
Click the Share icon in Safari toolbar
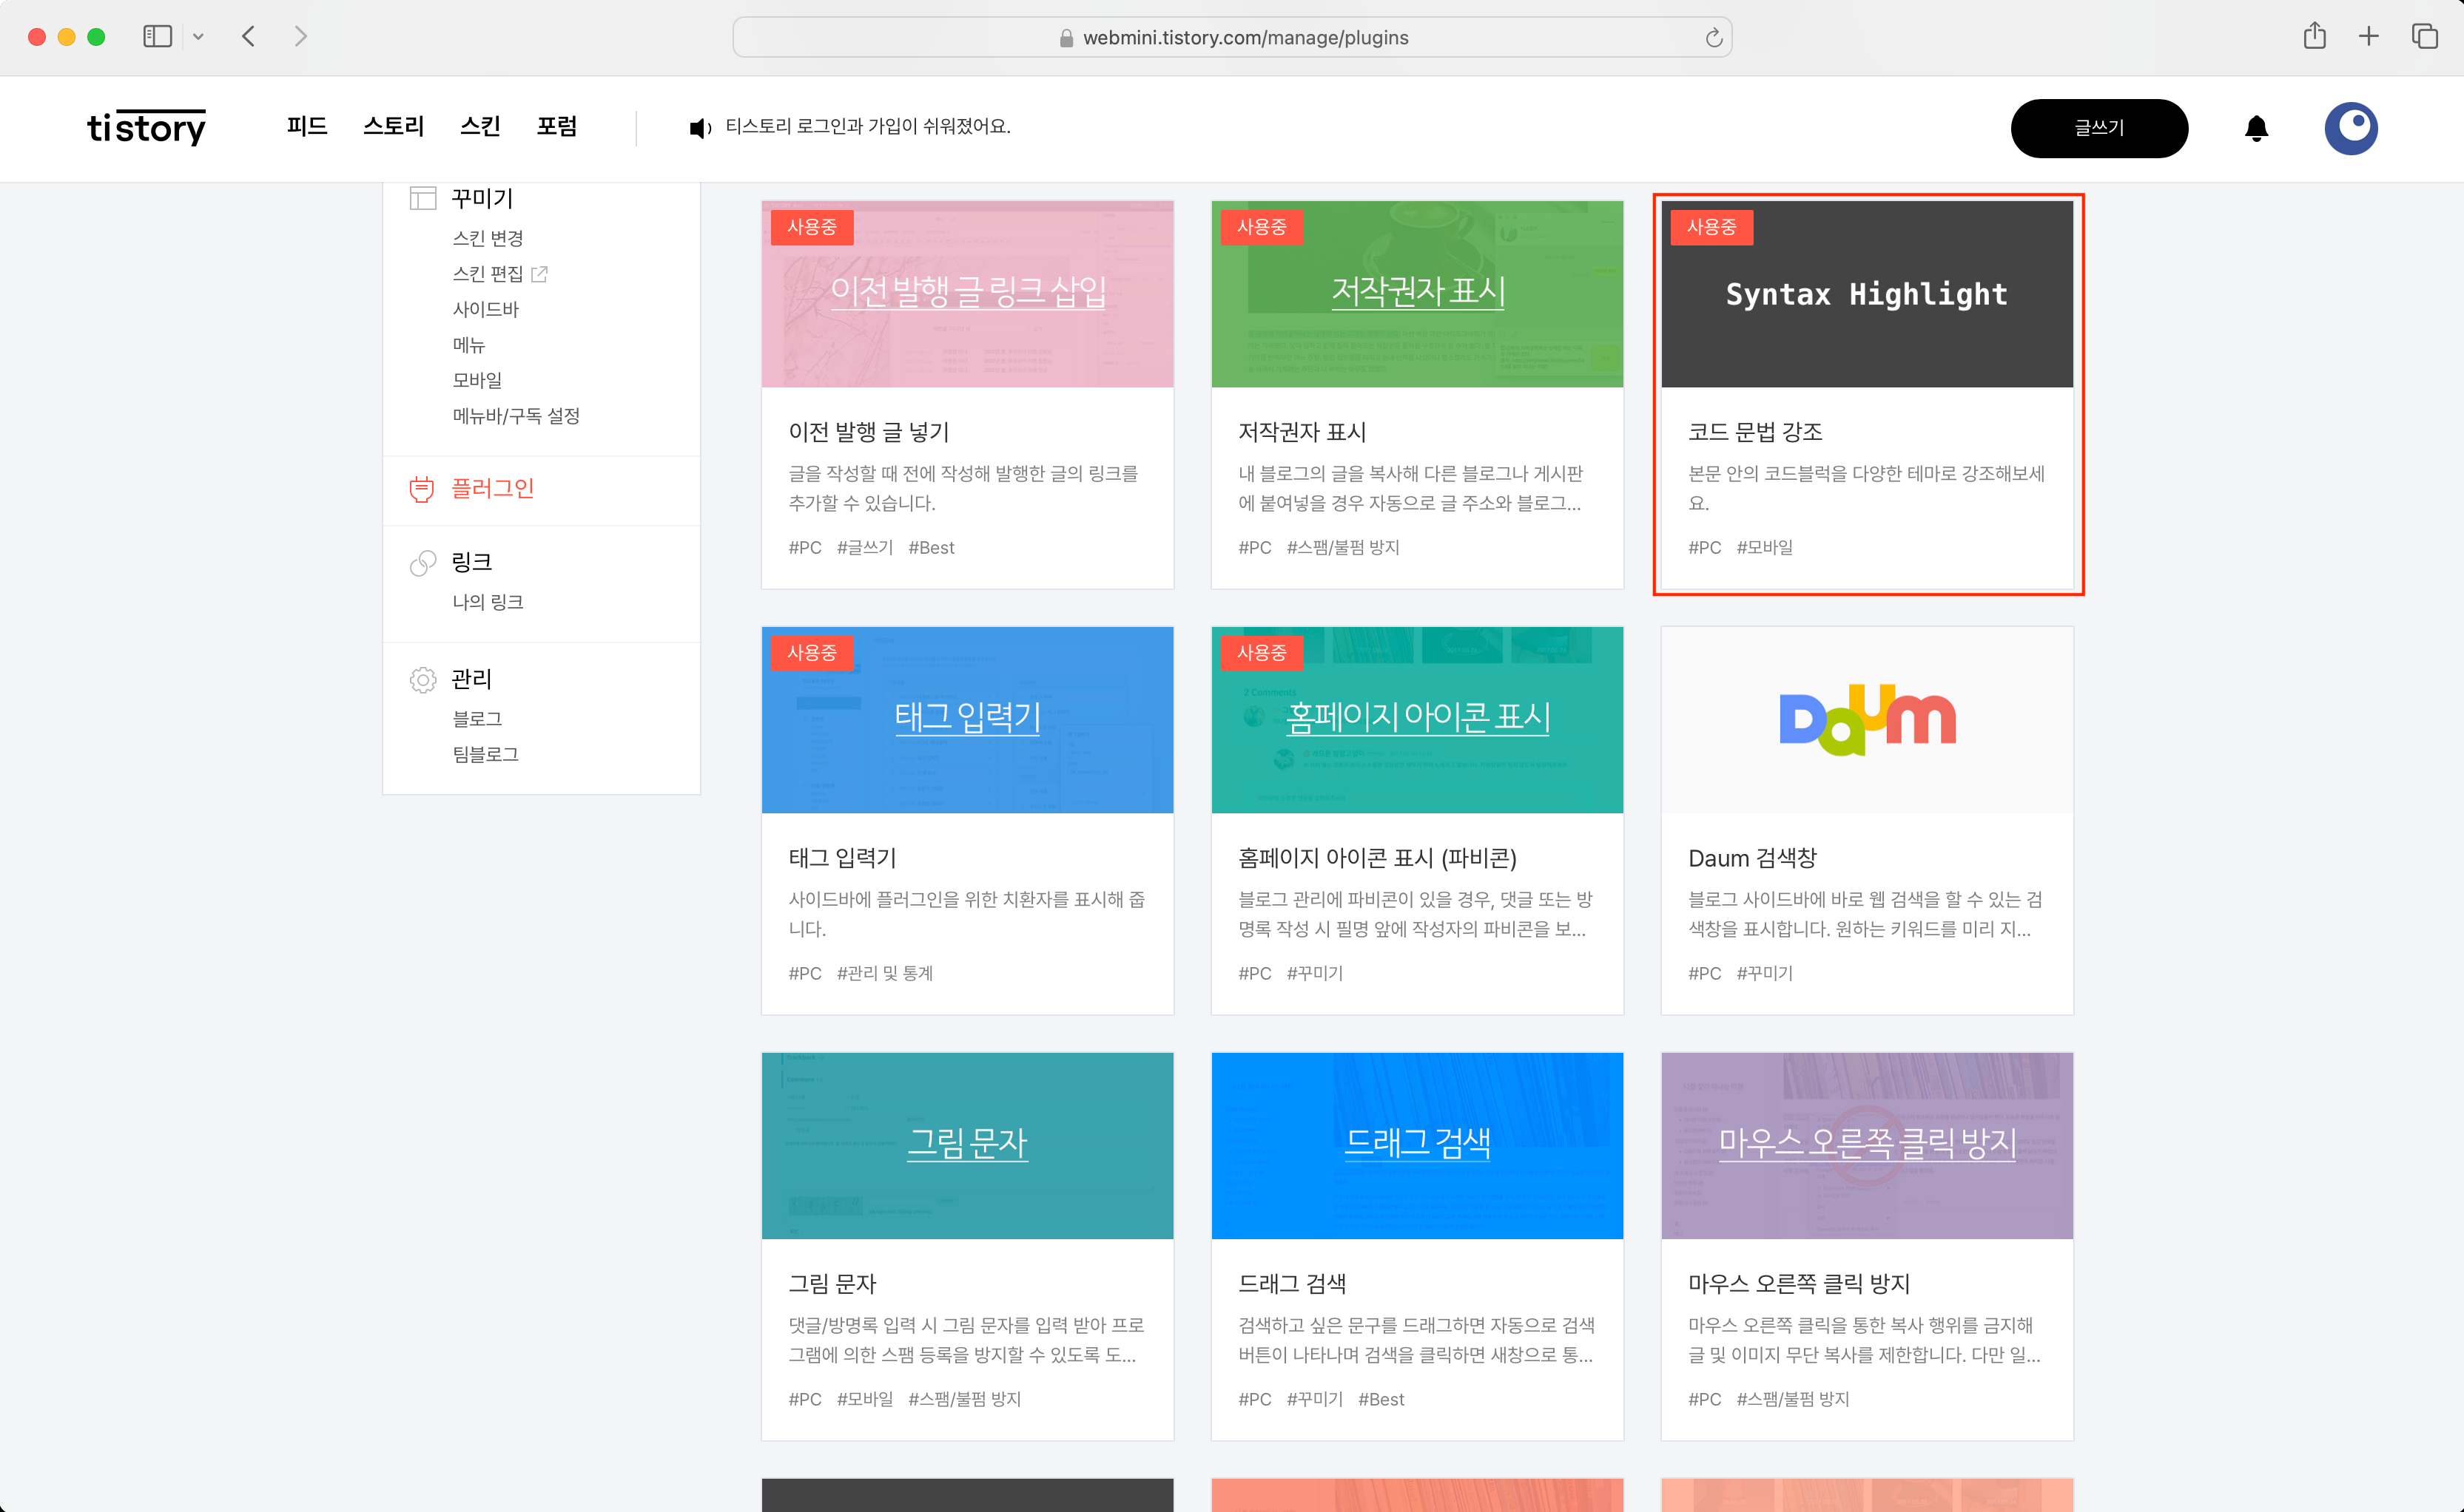coord(2314,37)
